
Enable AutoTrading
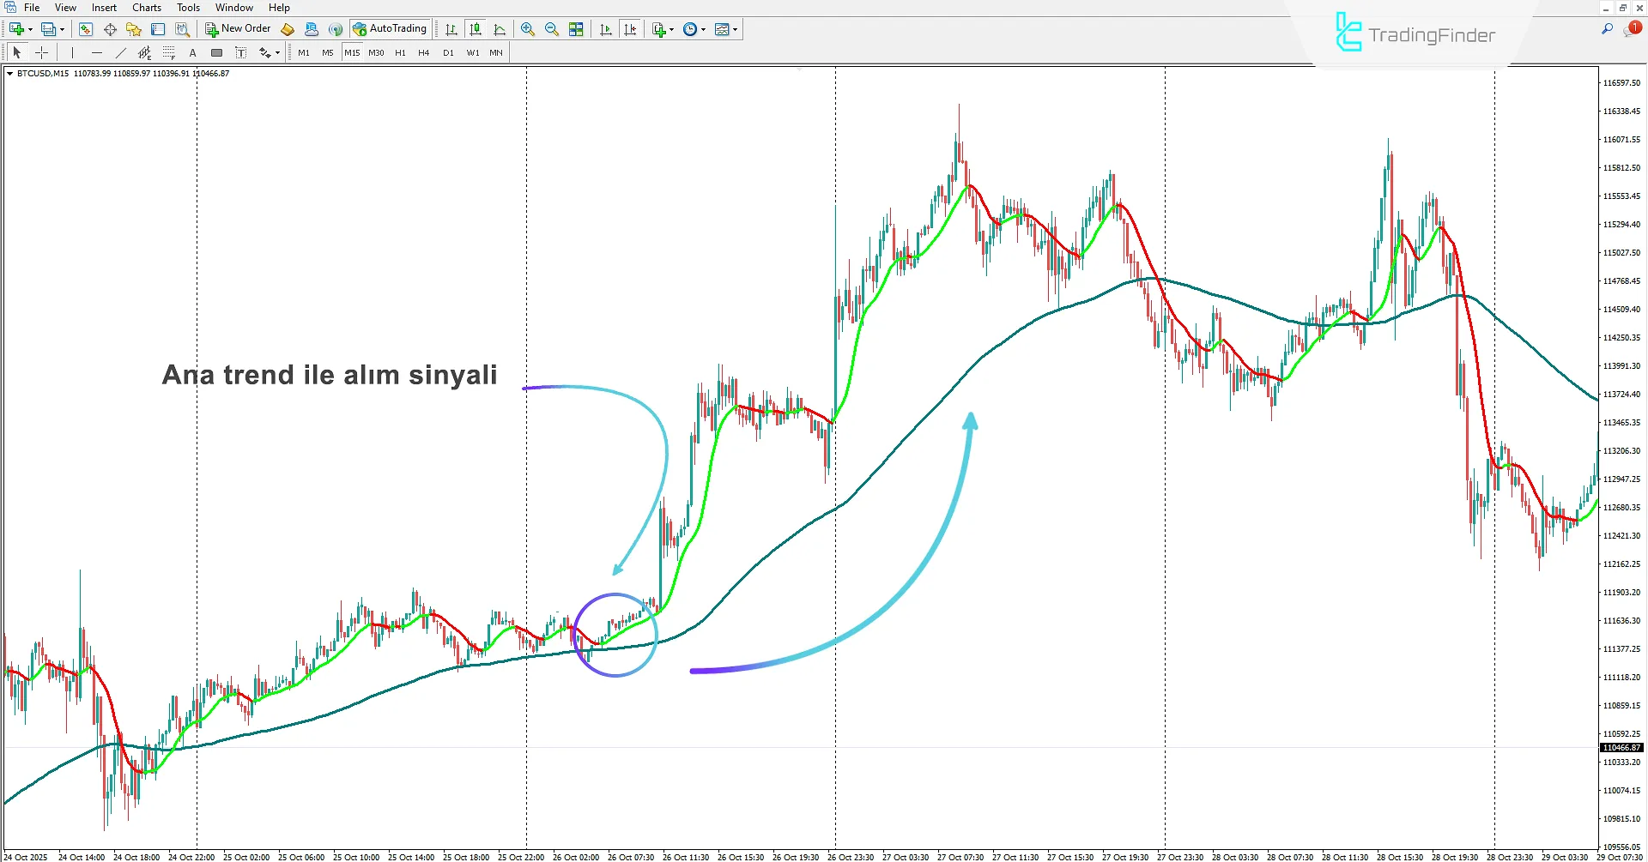click(x=391, y=27)
